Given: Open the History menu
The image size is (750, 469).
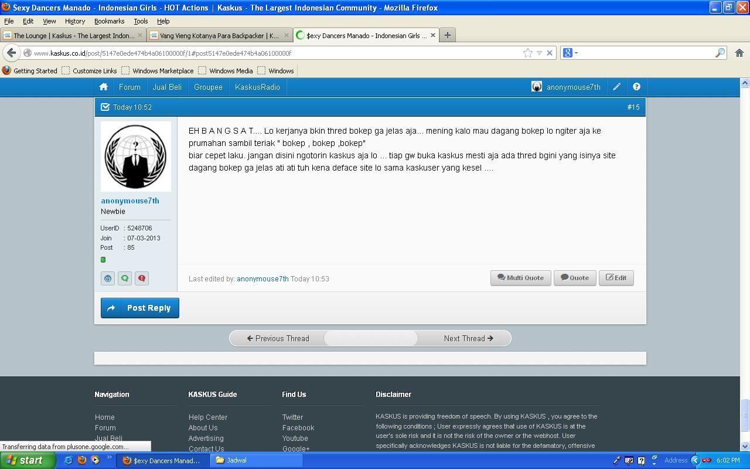Looking at the screenshot, I should point(75,21).
